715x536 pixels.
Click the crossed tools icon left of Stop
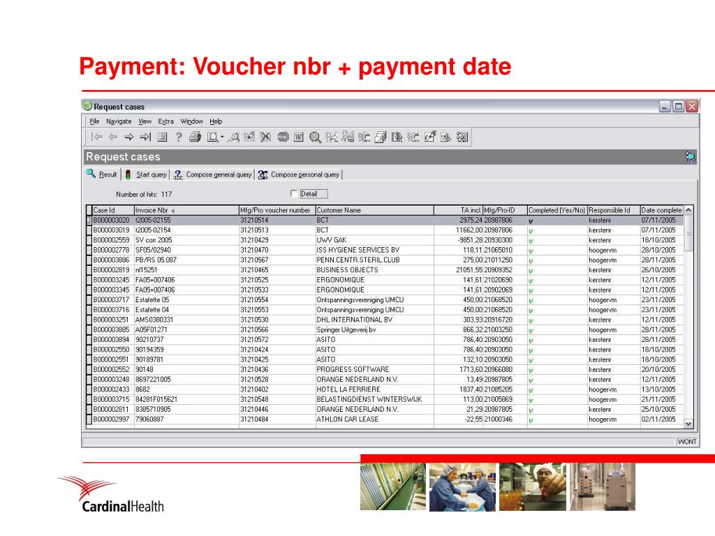pos(265,137)
